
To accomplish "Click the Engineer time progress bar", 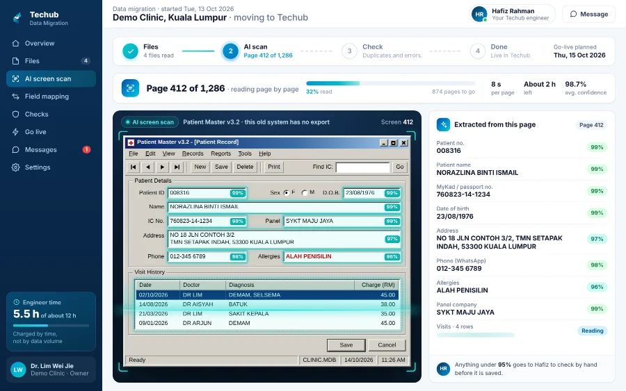I will [51, 326].
